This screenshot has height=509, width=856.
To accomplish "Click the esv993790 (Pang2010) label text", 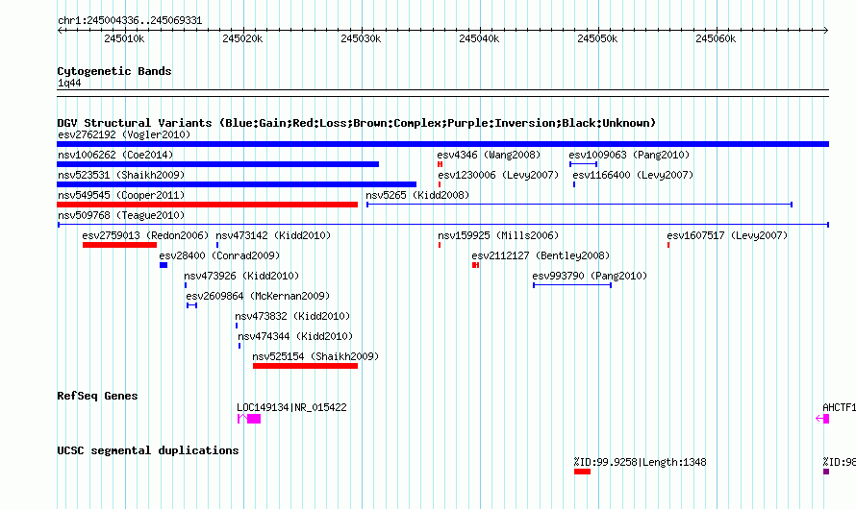I will point(590,276).
